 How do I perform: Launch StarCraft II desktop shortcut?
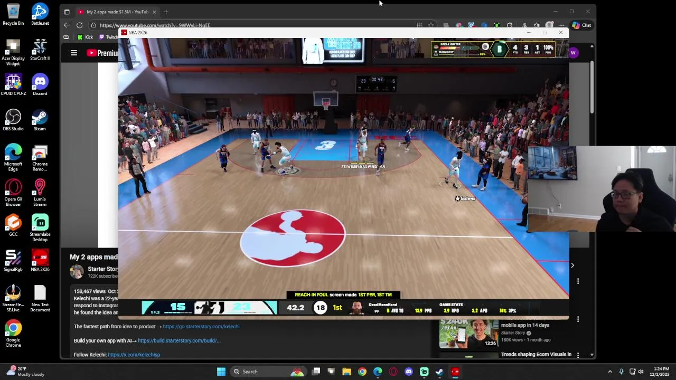click(x=40, y=50)
